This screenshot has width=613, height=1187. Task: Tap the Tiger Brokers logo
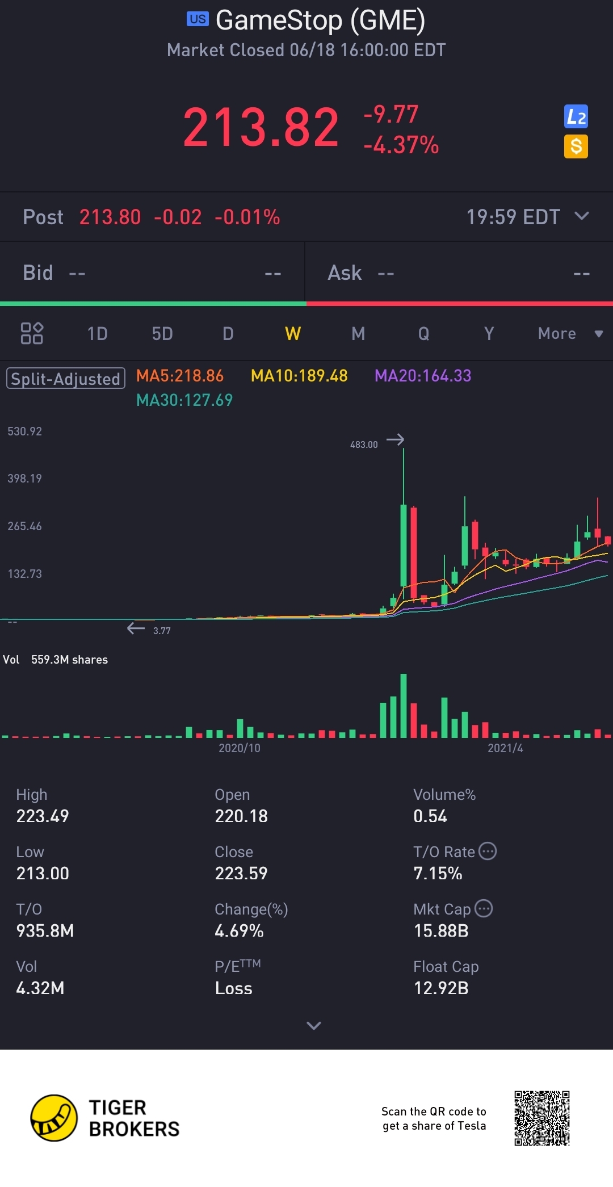pos(105,1118)
